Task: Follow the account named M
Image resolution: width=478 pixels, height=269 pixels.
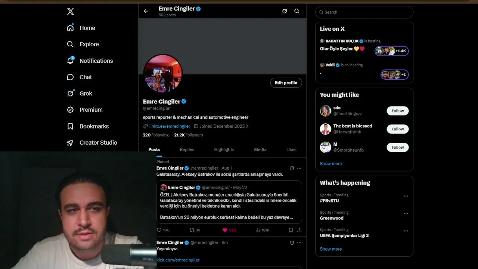Action: (x=398, y=147)
